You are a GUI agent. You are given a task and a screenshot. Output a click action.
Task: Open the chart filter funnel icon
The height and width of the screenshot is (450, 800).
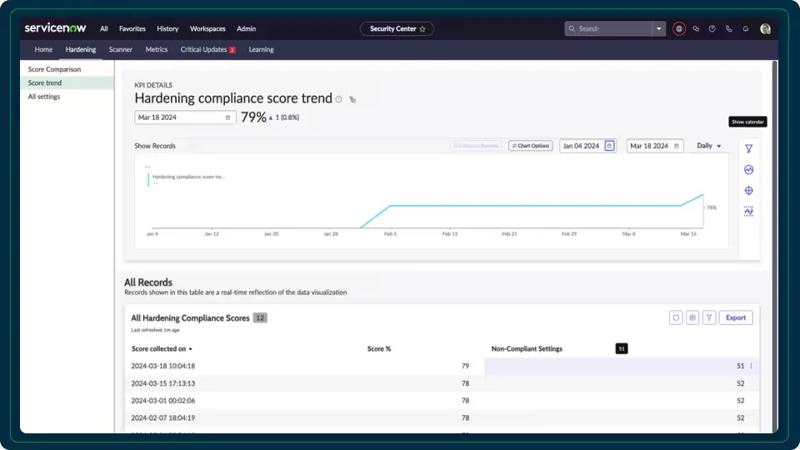748,149
